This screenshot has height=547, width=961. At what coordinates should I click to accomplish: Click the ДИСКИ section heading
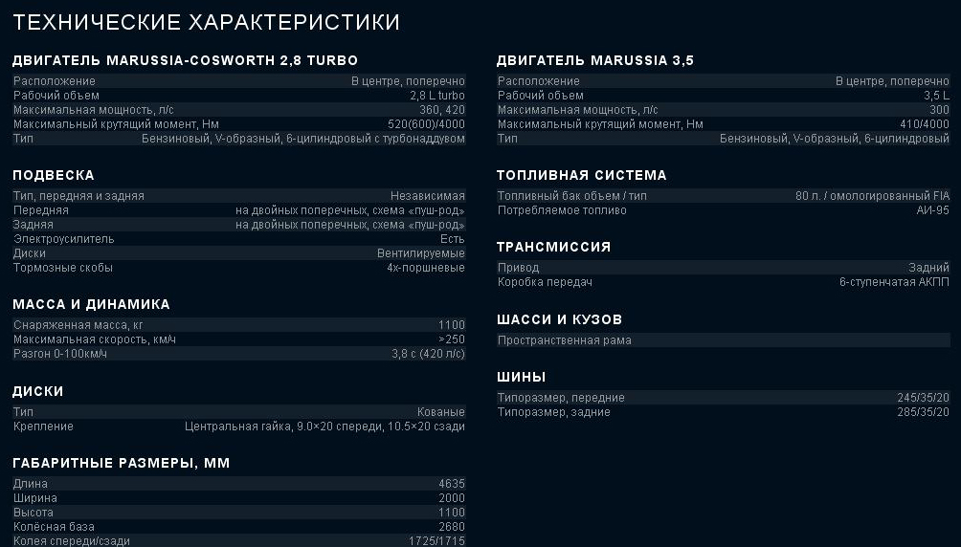pos(38,391)
